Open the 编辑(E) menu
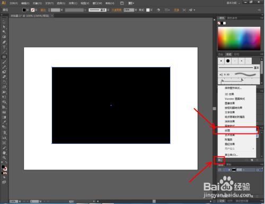This screenshot has width=265, height=204. click(25, 3)
